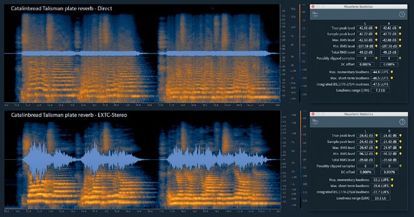Open help in the Direct Waveform Statistics window
Screen dimensions: 414x217
click(x=401, y=14)
